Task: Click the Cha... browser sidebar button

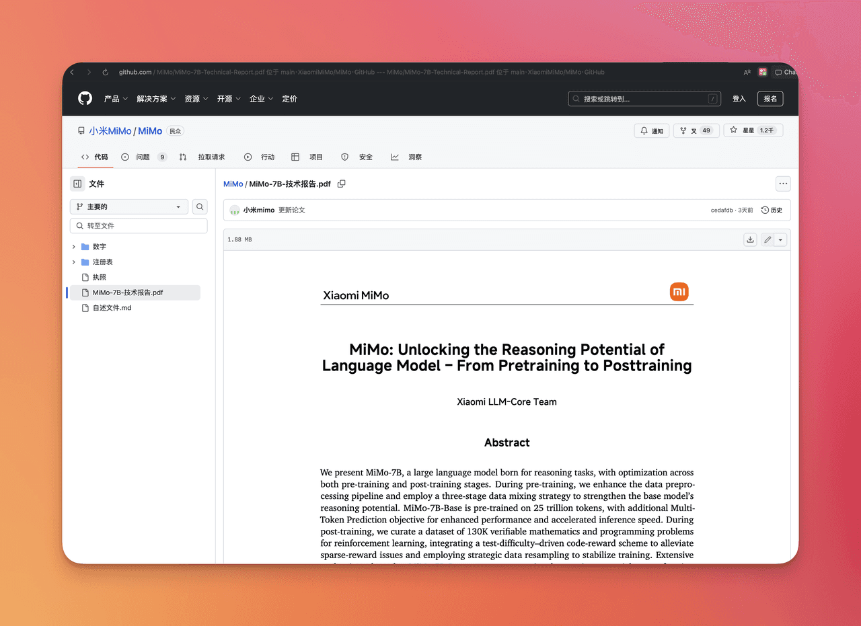Action: point(785,72)
